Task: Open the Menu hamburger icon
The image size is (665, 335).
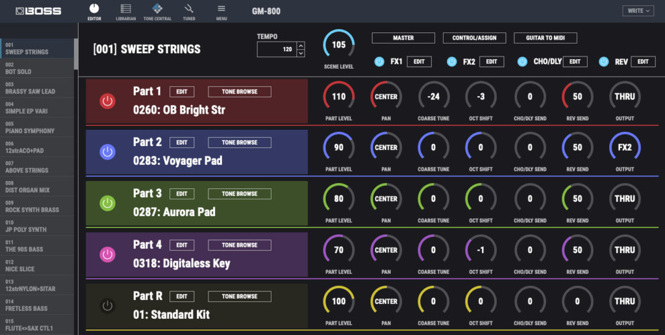Action: pos(221,8)
